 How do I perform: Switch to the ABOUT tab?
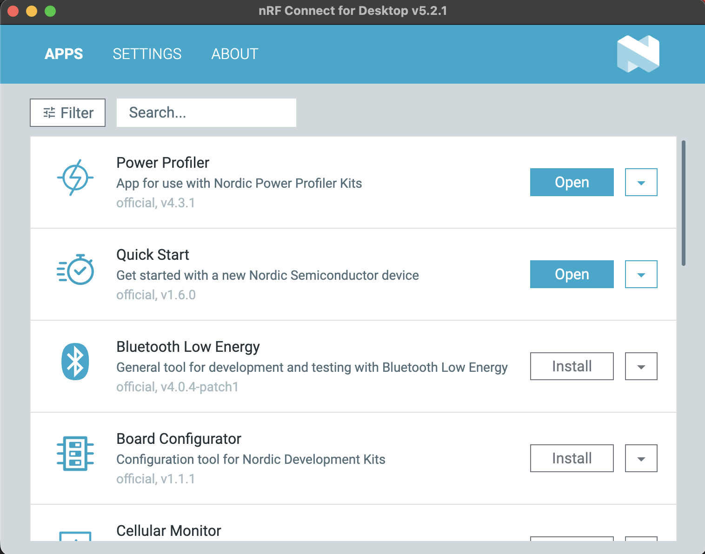tap(235, 54)
